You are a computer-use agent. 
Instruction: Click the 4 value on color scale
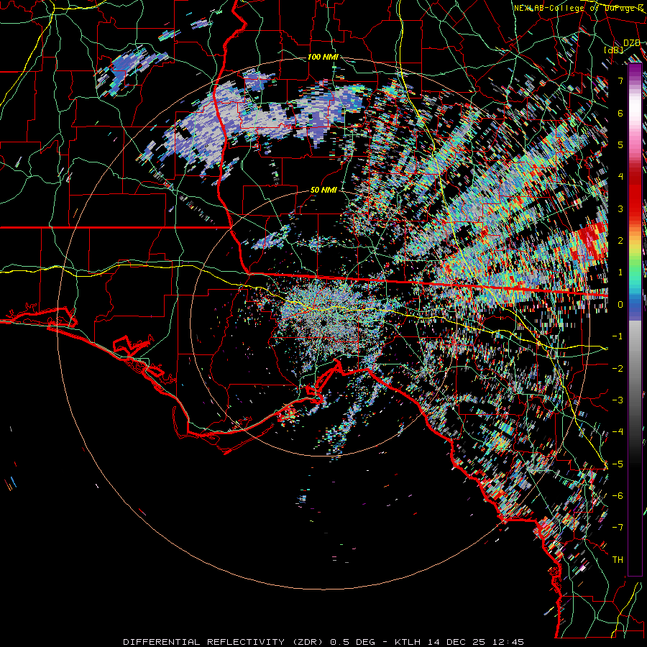(x=620, y=177)
